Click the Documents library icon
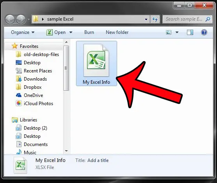Image resolution: width=217 pixels, height=183 pixels. [x=19, y=144]
